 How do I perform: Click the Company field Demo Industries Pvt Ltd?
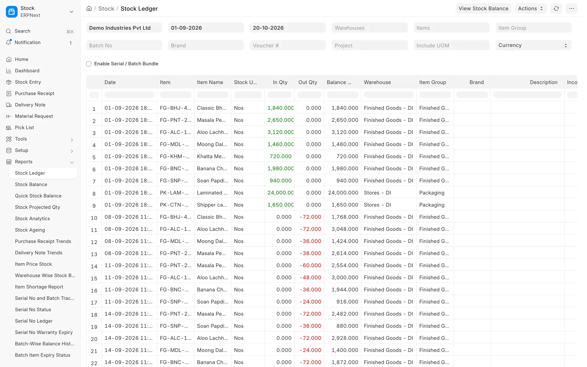point(124,28)
